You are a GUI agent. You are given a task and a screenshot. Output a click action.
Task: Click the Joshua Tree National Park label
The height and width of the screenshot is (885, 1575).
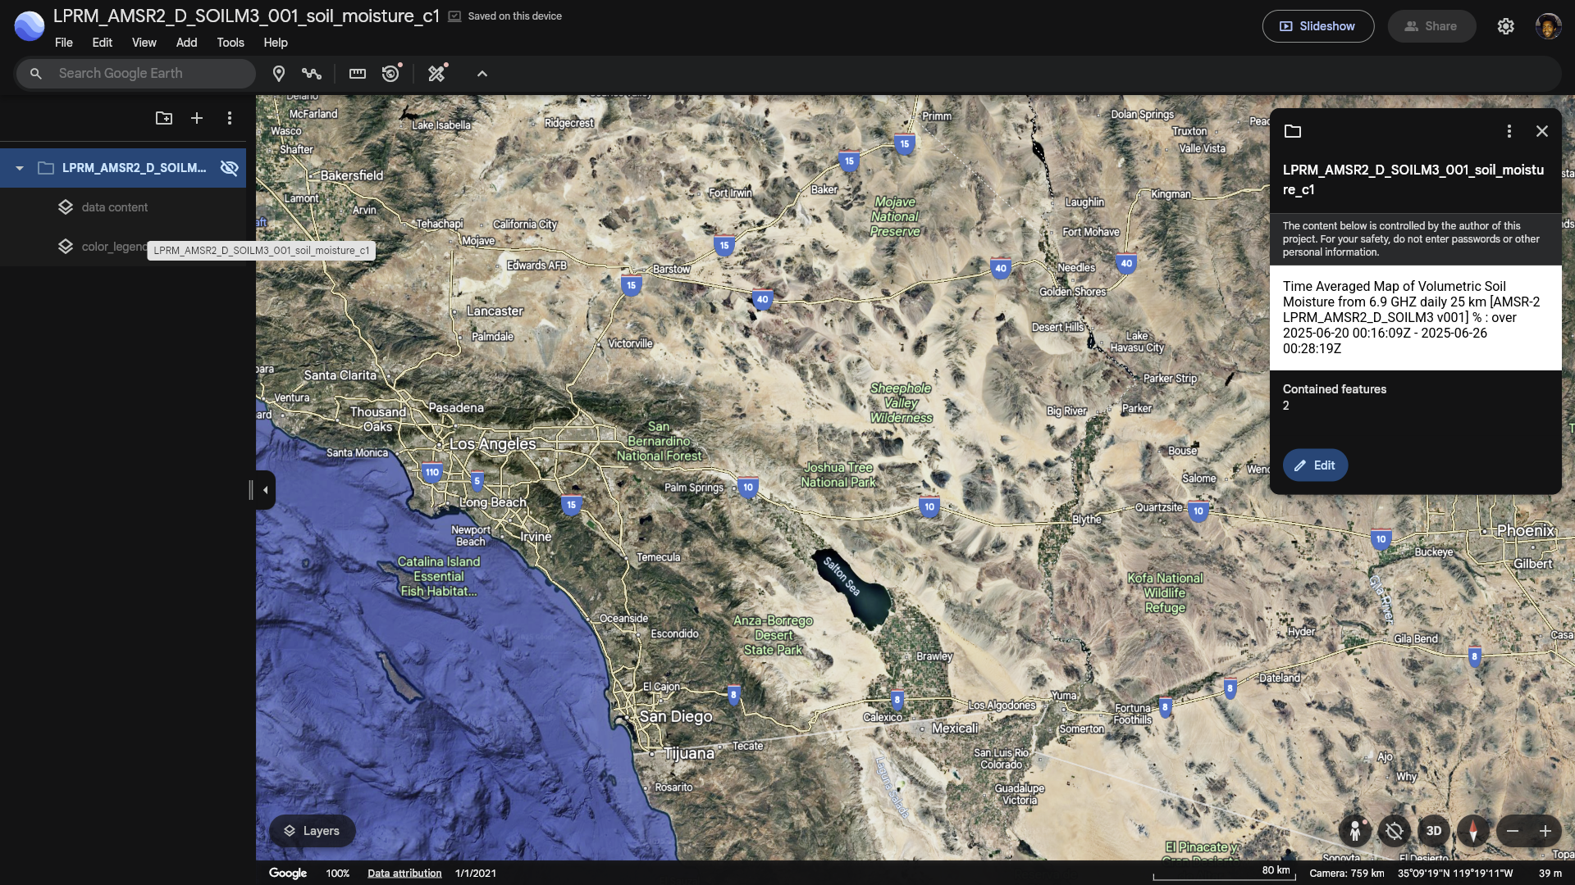point(838,474)
